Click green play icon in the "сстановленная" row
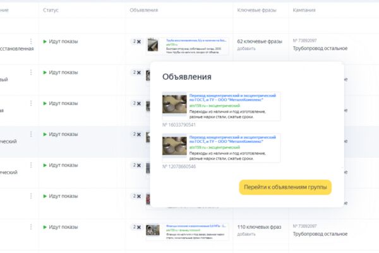 click(45, 41)
